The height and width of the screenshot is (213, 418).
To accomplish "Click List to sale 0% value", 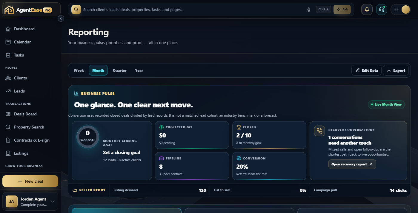I will pos(303,190).
